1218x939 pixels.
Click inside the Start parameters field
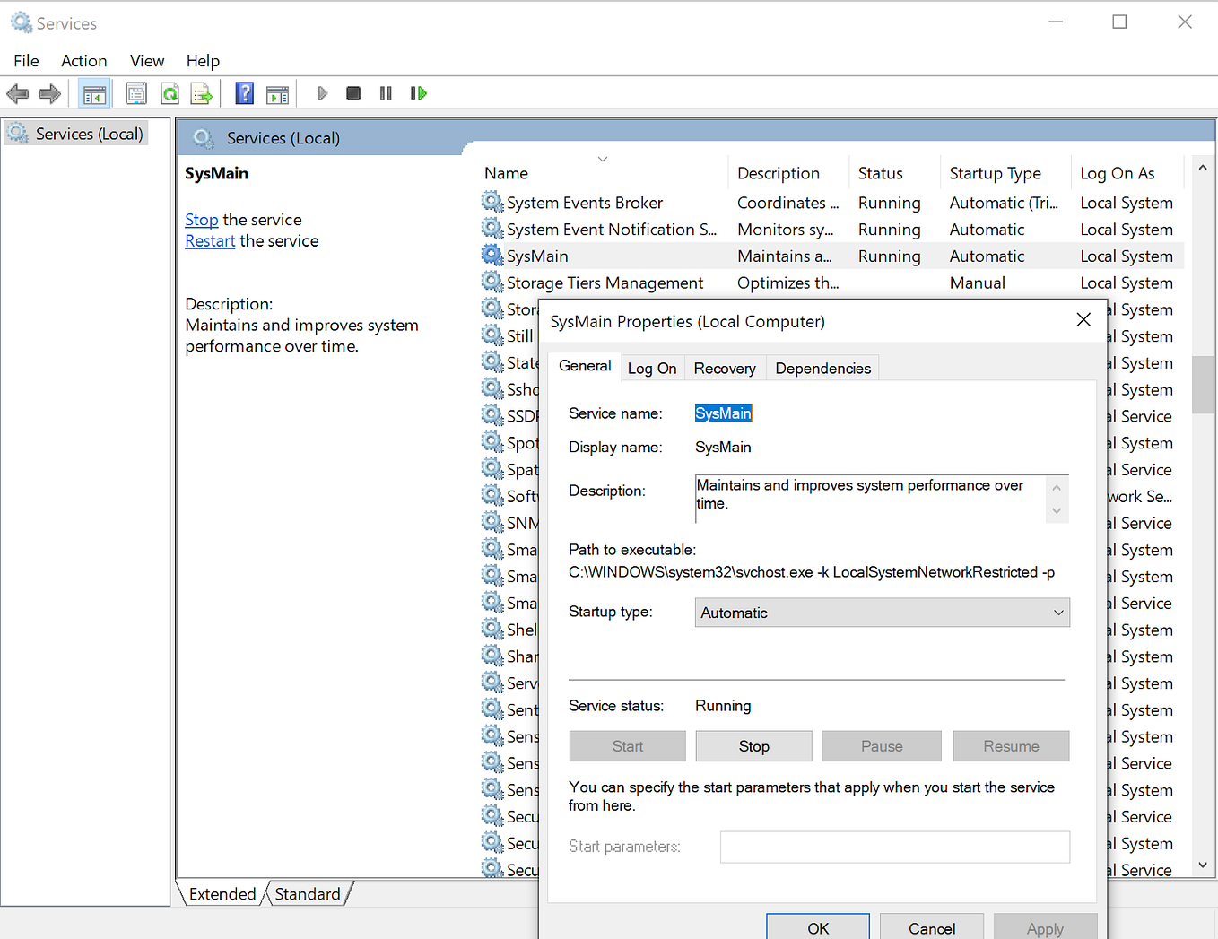[894, 847]
